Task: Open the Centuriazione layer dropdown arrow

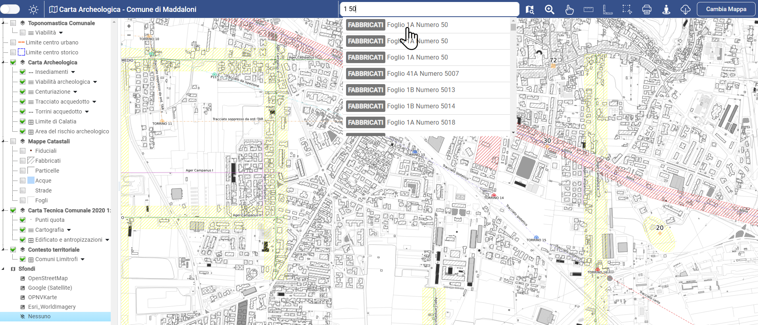Action: click(x=75, y=92)
